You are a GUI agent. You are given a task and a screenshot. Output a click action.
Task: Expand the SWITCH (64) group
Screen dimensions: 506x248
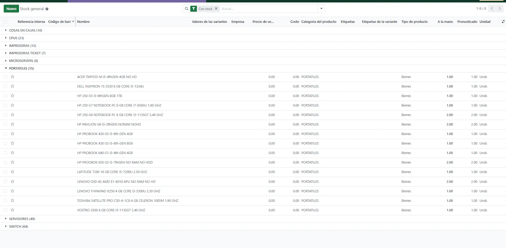(x=18, y=227)
